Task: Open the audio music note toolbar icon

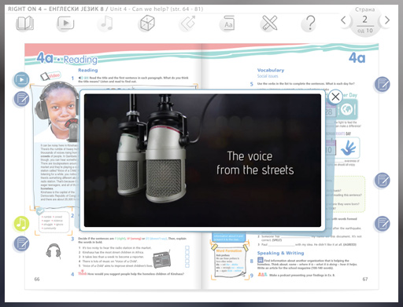Action: [x=106, y=24]
